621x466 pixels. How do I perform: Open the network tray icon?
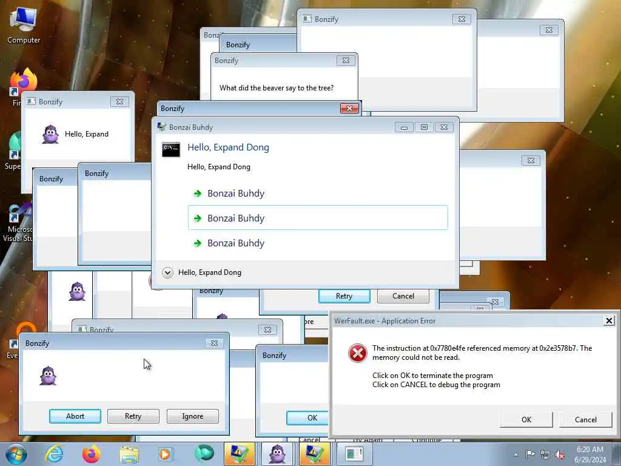click(x=545, y=455)
